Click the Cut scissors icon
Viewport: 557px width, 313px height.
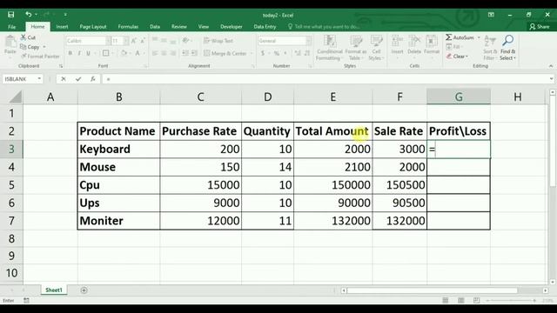click(x=23, y=37)
